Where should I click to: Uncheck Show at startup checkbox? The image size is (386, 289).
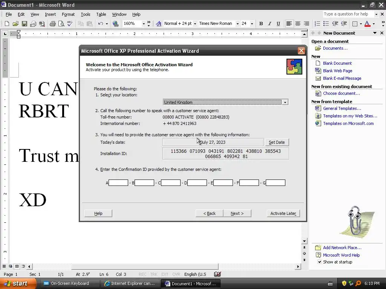point(319,262)
